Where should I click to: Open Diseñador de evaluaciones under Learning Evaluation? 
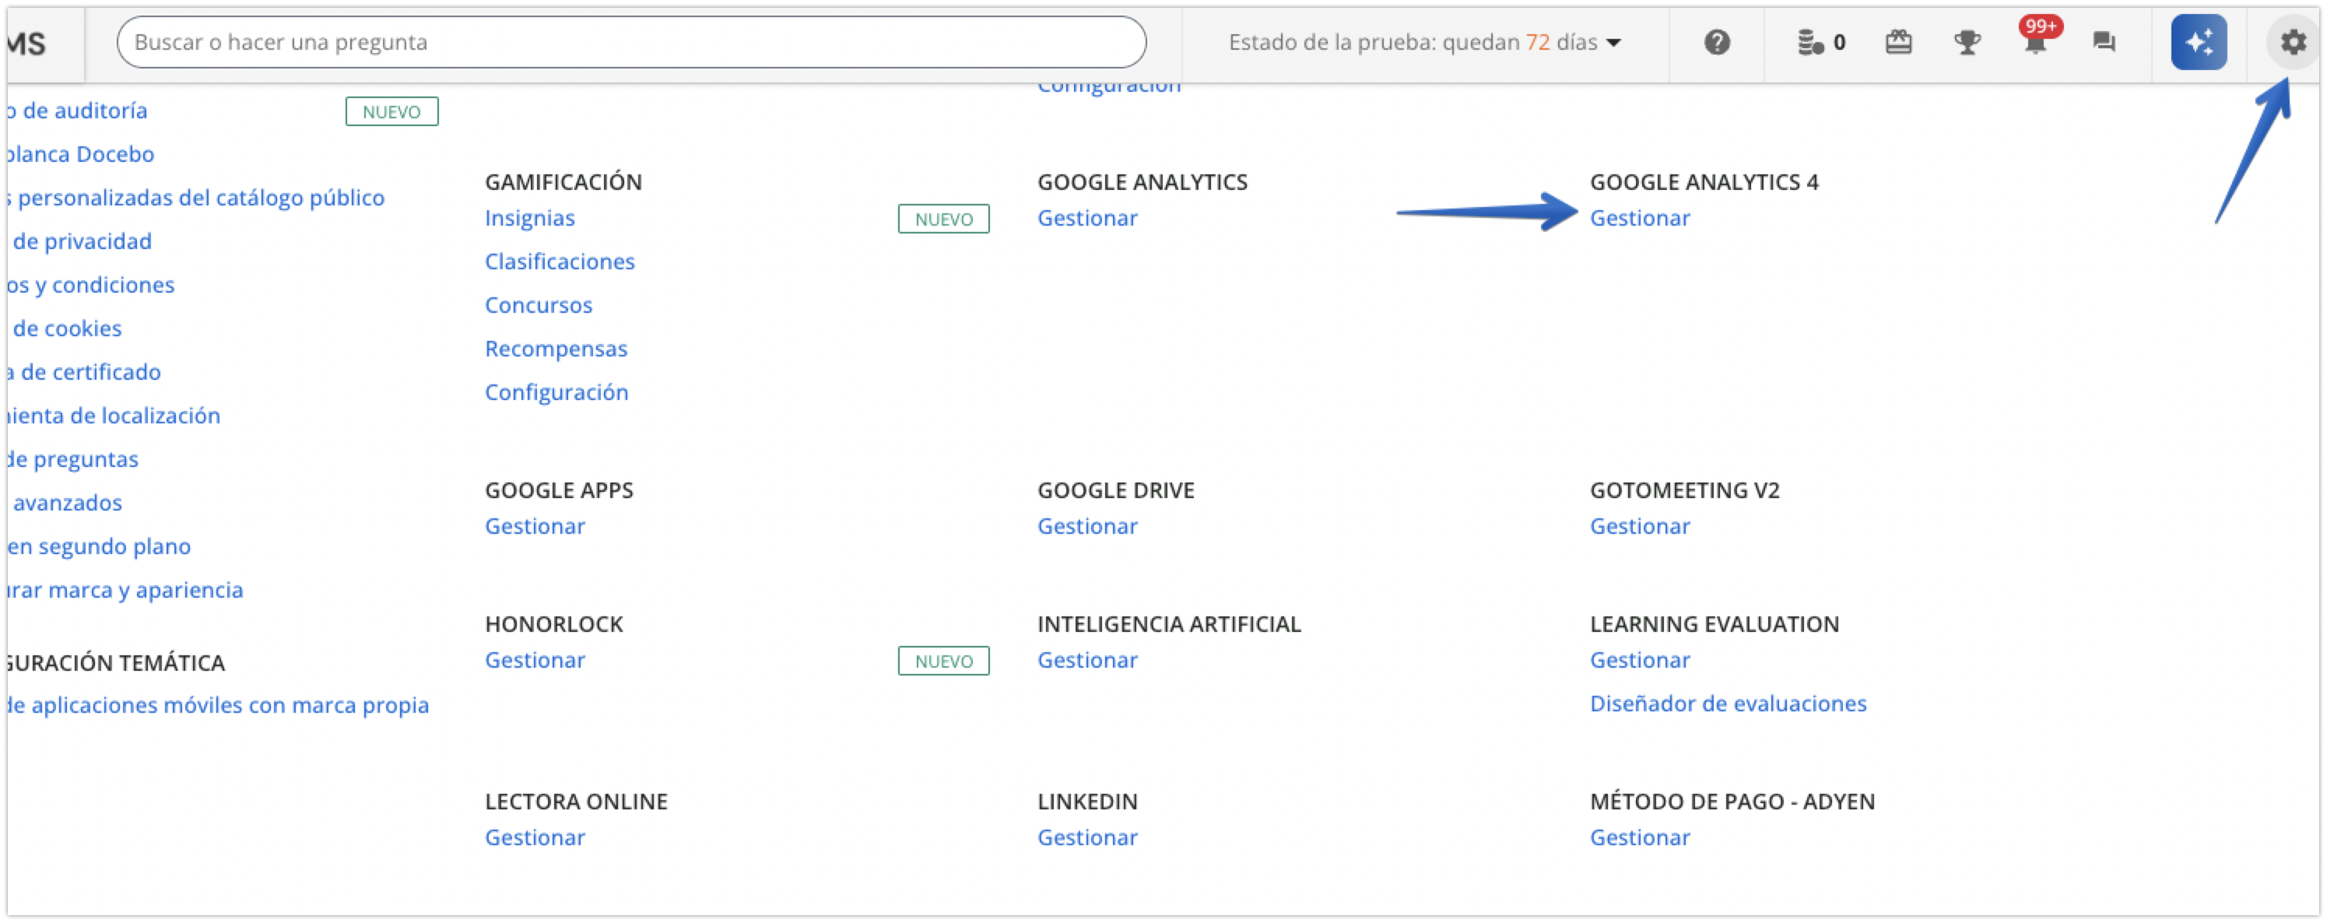(1728, 704)
